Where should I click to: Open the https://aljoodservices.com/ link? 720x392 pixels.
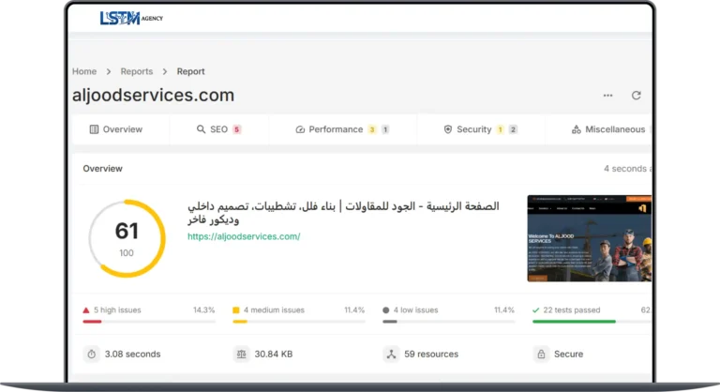[x=244, y=236]
